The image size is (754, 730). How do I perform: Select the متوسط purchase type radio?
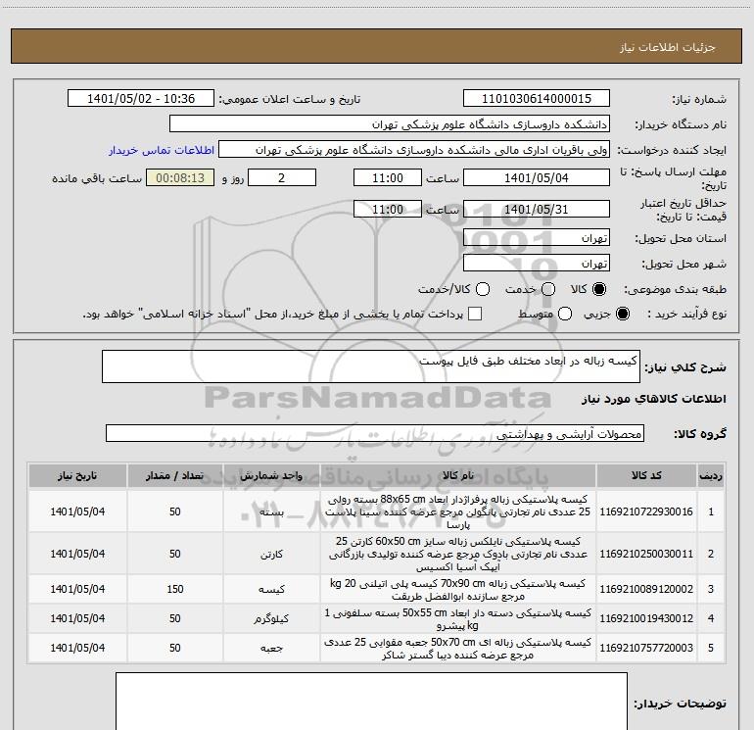[x=565, y=314]
